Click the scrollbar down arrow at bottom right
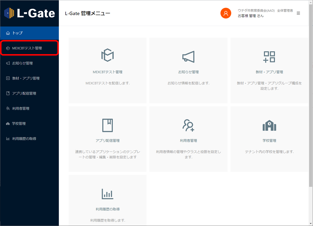Image resolution: width=313 pixels, height=226 pixels. point(311,223)
